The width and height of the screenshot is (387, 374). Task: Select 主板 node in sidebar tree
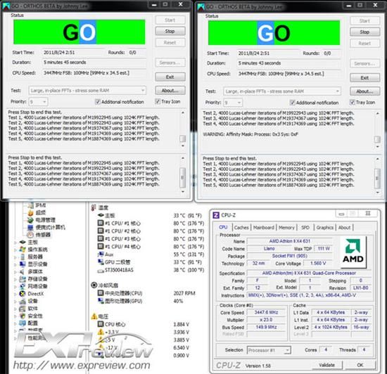pyautogui.click(x=29, y=242)
